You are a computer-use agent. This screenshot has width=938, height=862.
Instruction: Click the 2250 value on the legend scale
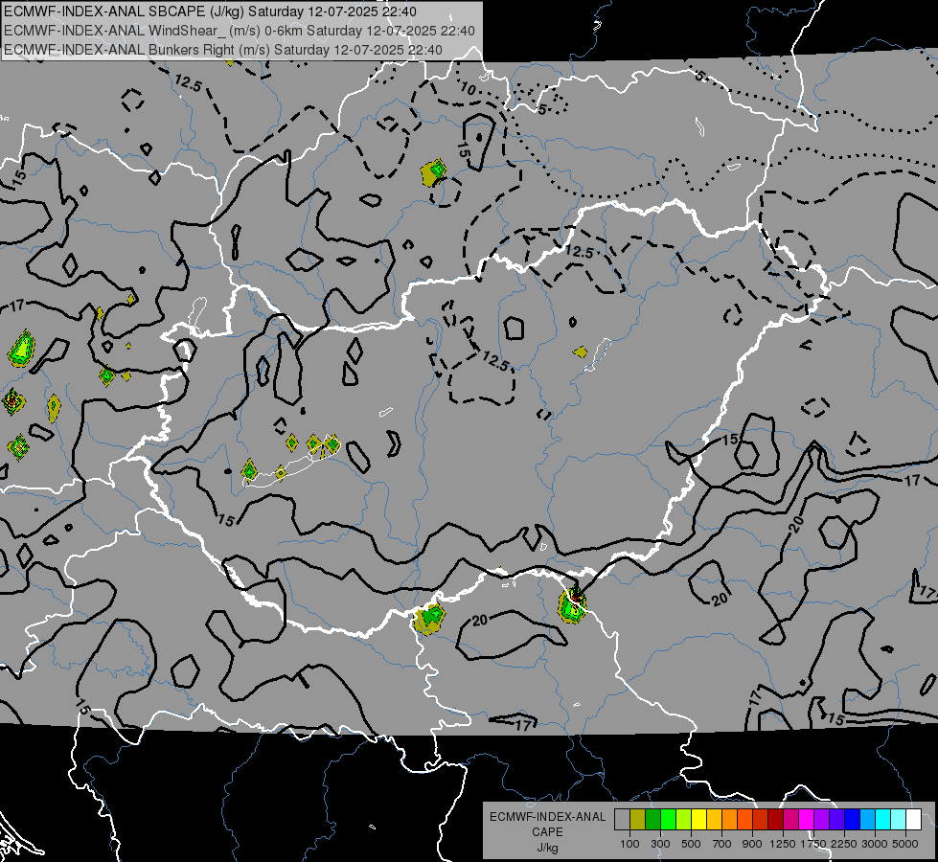tap(844, 844)
